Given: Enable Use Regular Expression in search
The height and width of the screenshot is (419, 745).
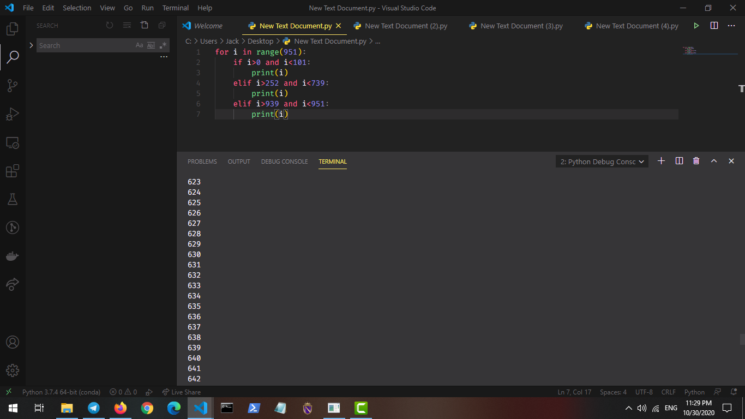Looking at the screenshot, I should (163, 45).
